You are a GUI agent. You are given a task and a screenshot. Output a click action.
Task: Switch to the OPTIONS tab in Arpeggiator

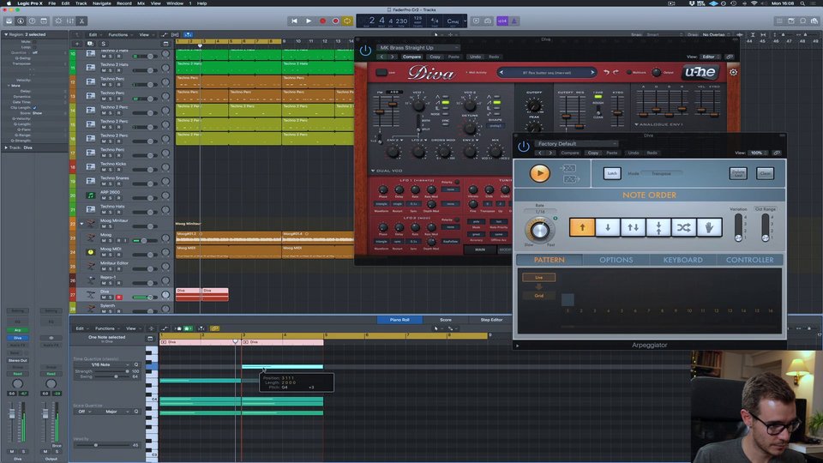(616, 260)
